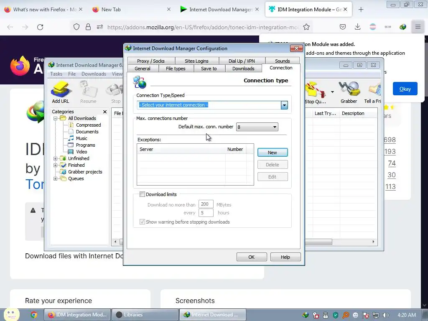Click the Stop Queue toolbar icon in IDM
Viewport: 428px width, 321px height.
[x=316, y=93]
